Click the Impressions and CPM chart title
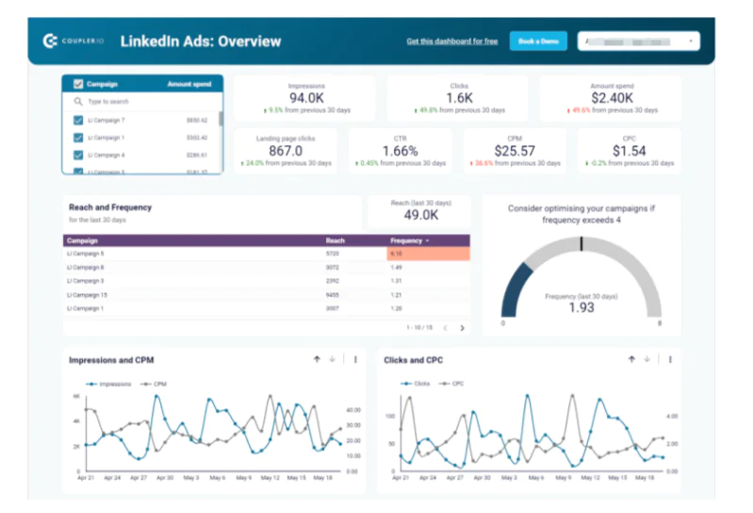The image size is (753, 513). (111, 360)
